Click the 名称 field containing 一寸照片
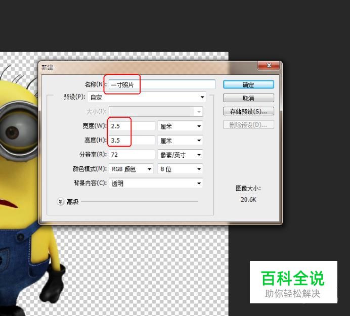This screenshot has width=350, height=316. click(162, 84)
